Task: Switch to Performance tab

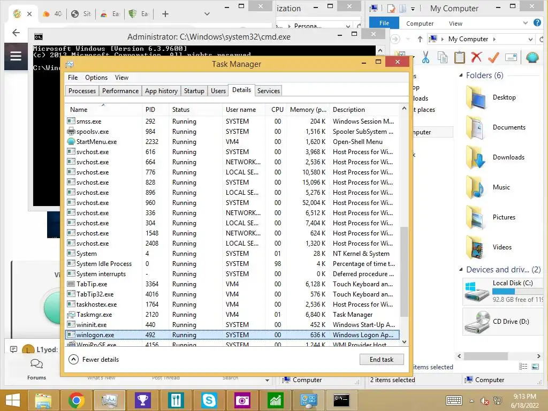Action: click(x=120, y=91)
